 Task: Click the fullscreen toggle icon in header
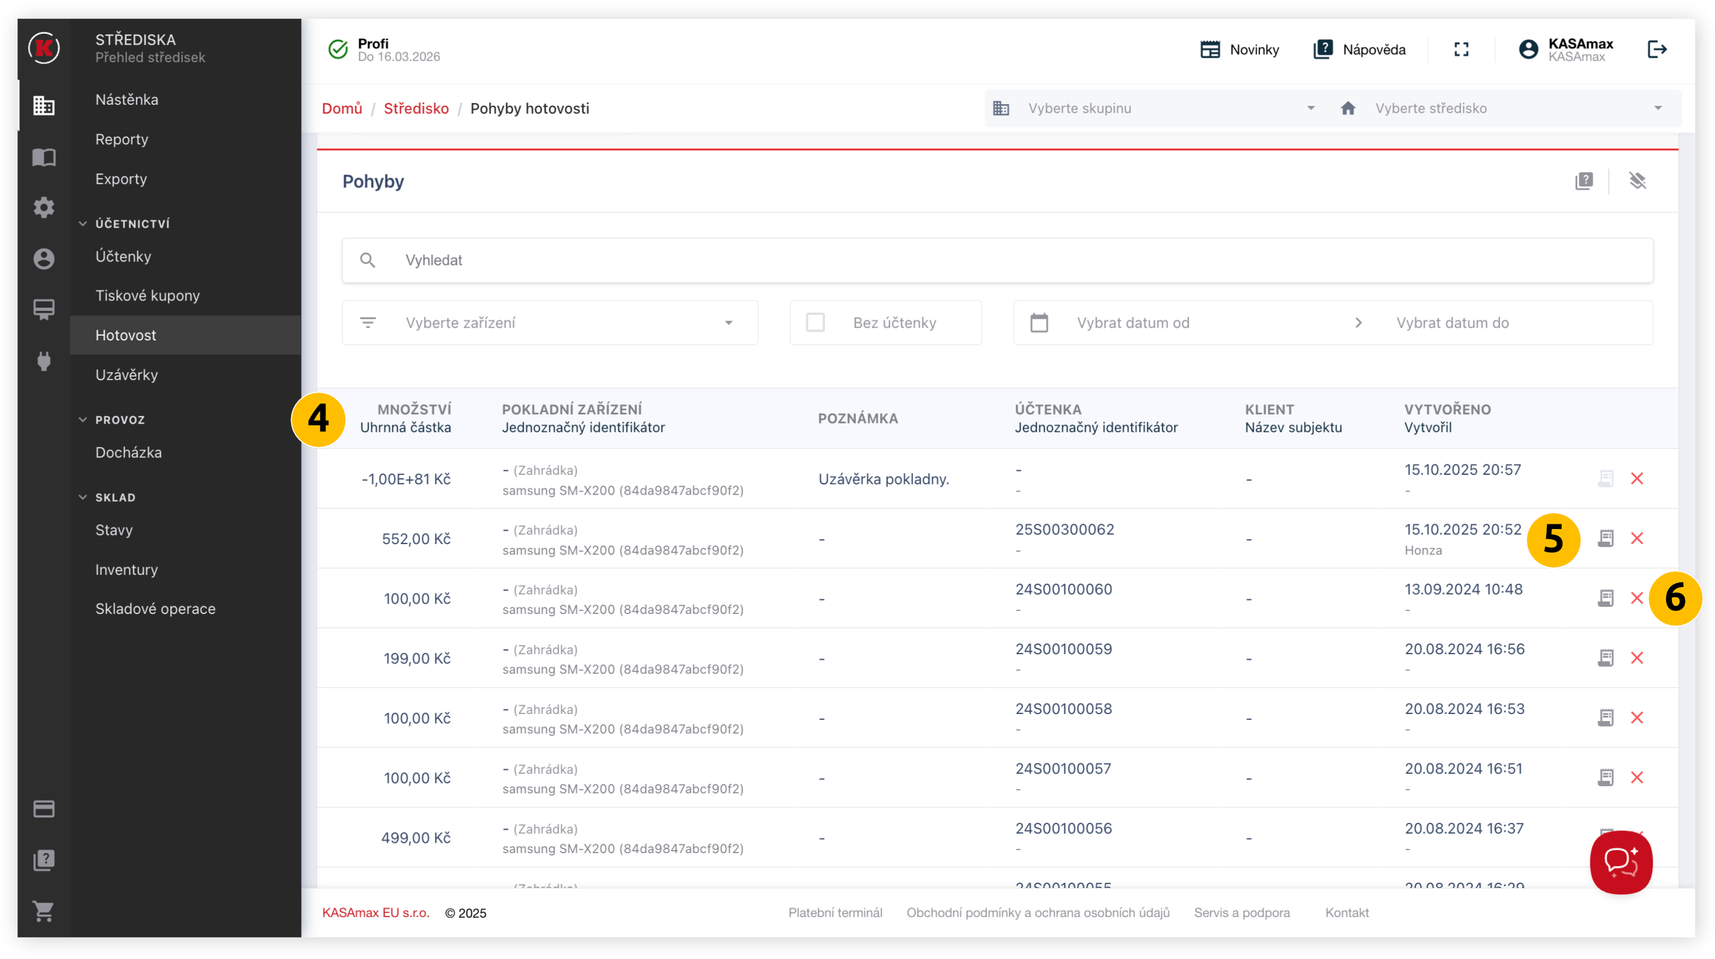(1461, 49)
